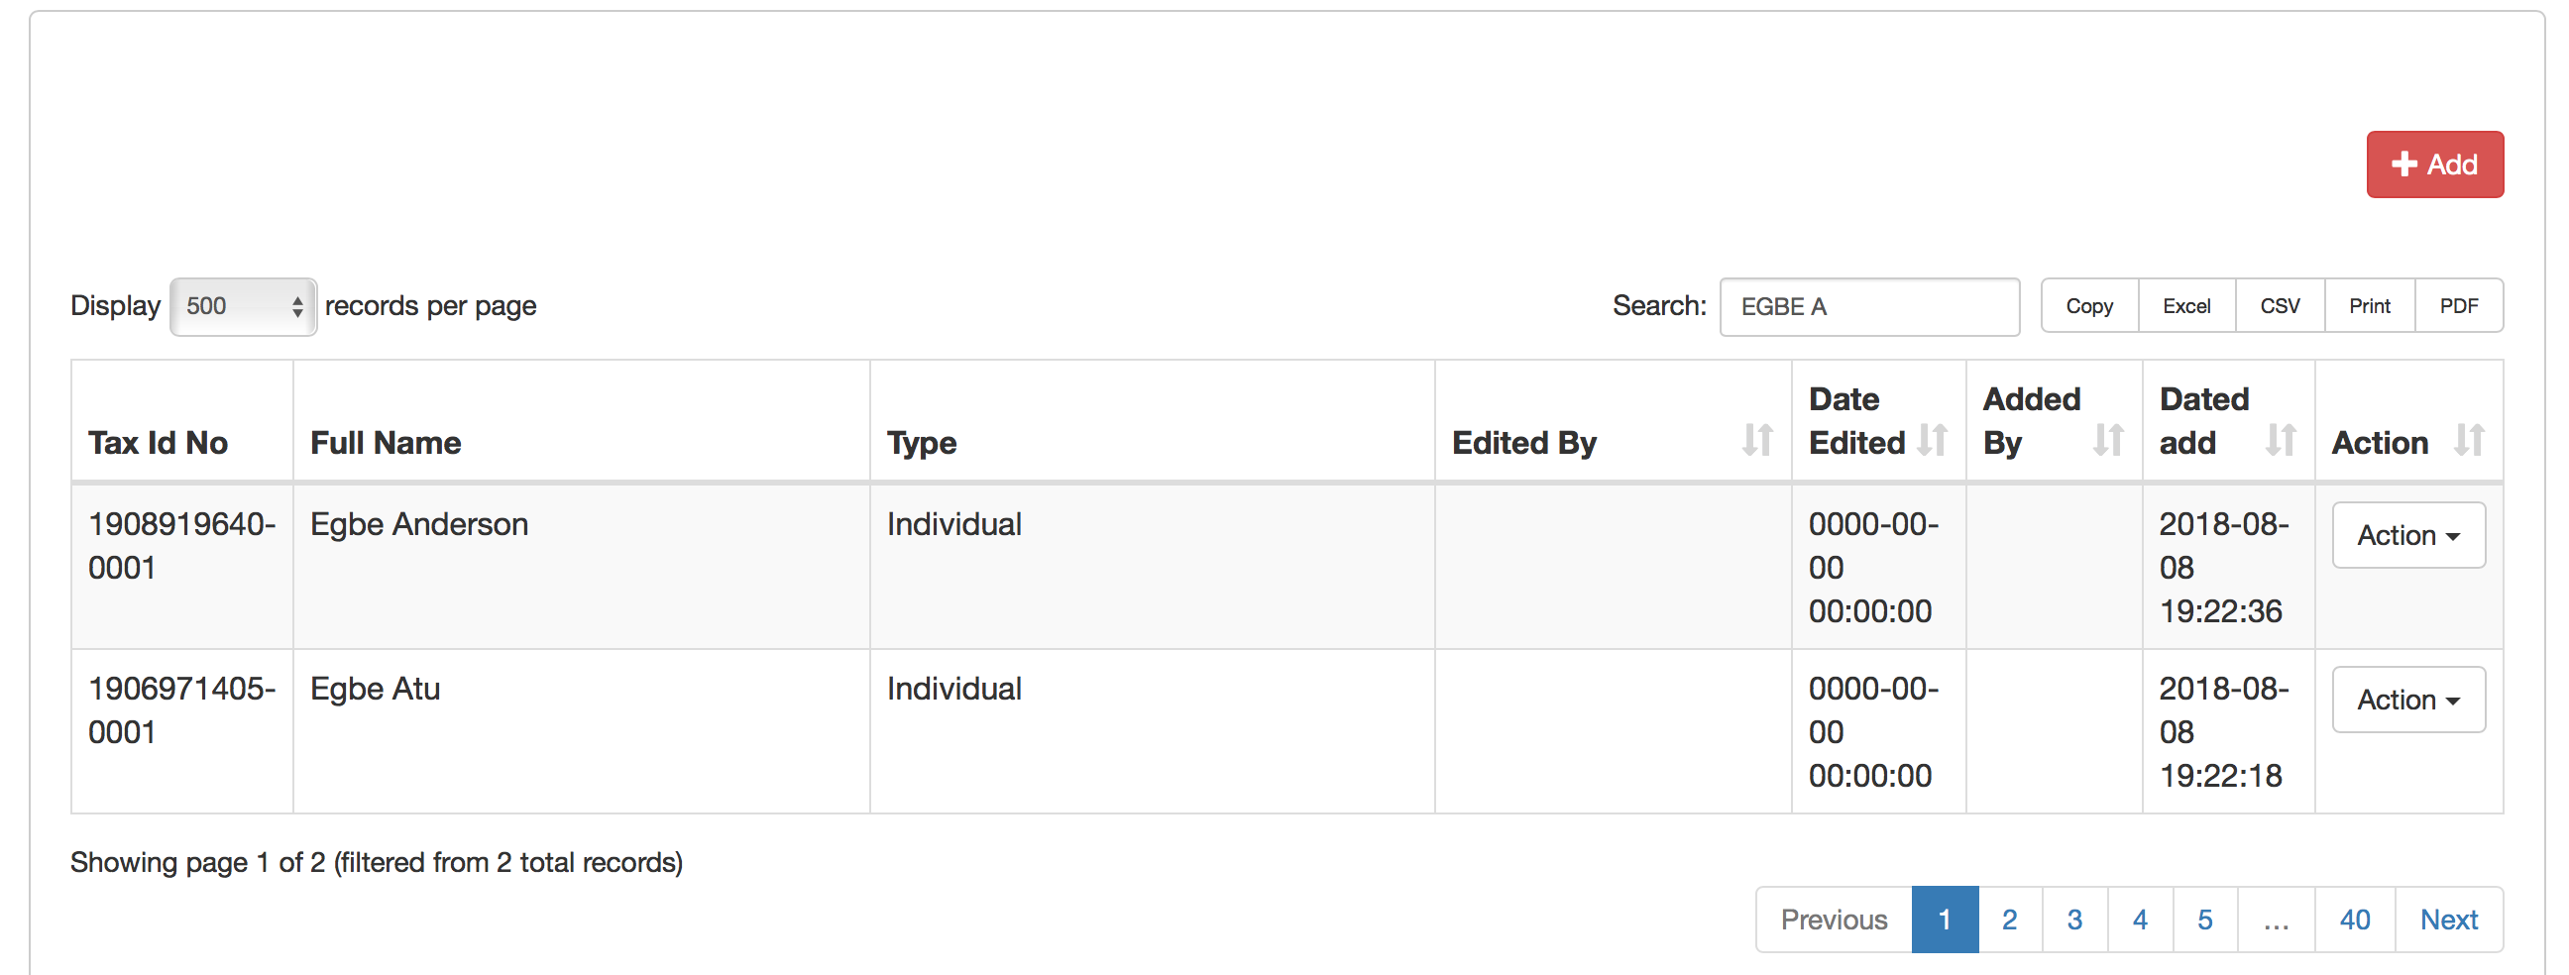Click sort icon in Action column header
The width and height of the screenshot is (2569, 975).
2468,440
